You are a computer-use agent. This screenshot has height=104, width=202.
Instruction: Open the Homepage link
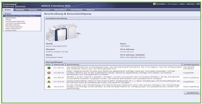coord(172,4)
